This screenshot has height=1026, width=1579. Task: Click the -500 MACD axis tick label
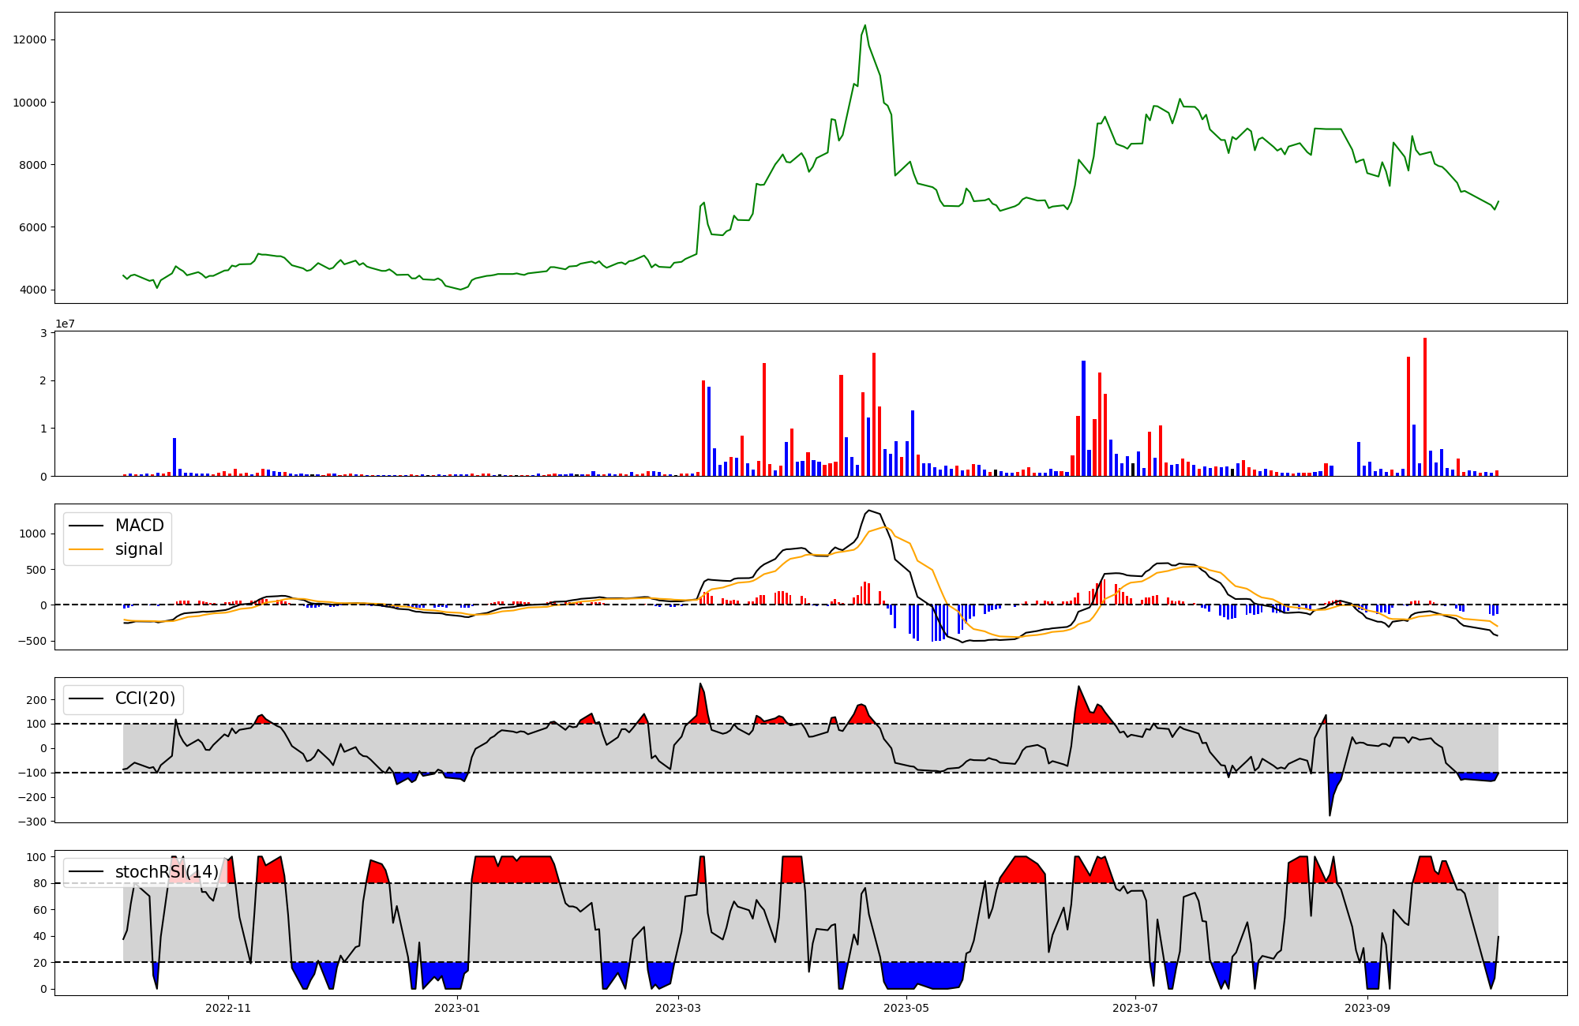(33, 641)
